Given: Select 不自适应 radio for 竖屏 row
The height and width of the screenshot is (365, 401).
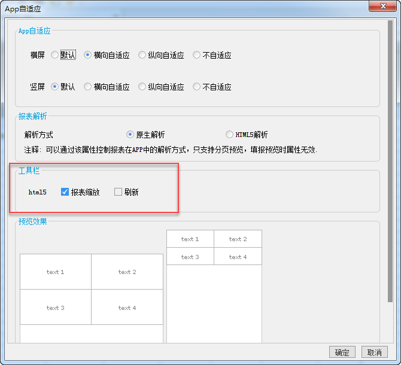Looking at the screenshot, I should coord(196,87).
